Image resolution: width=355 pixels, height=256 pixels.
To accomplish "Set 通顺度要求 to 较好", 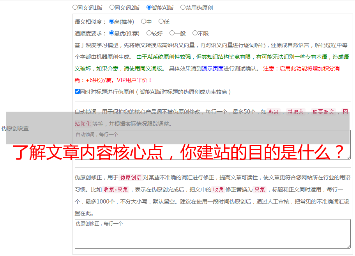I will pyautogui.click(x=149, y=33).
